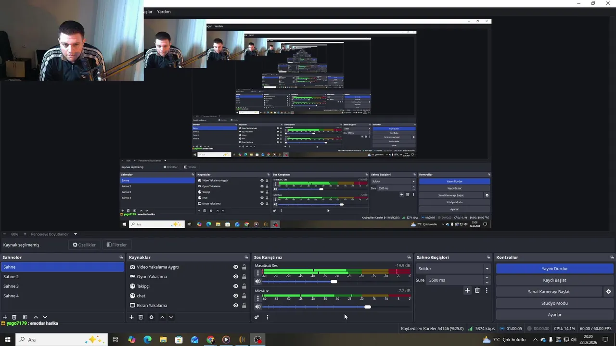Select the Oyun Yakalama source row
Viewport: 616px width, 346px height.
[x=188, y=277]
